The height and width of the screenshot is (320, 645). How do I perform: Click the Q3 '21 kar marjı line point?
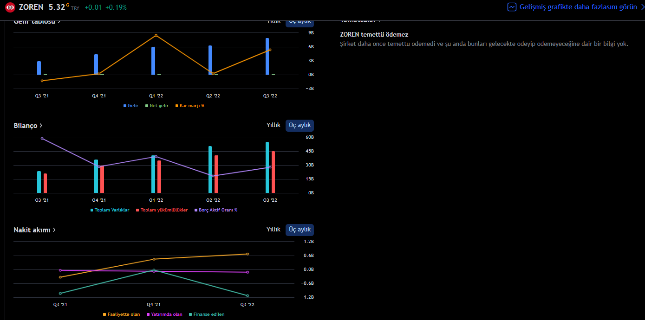[x=42, y=81]
